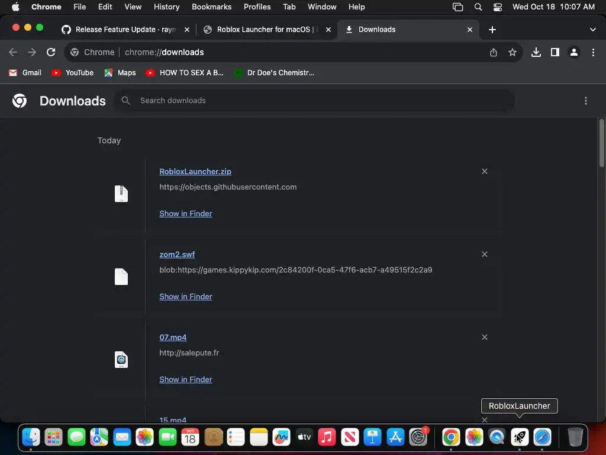Image resolution: width=606 pixels, height=455 pixels.
Task: Go back using the back arrow
Action: (x=13, y=52)
